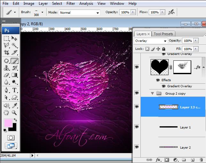Hide the Group 2 copy folder

click(x=137, y=93)
